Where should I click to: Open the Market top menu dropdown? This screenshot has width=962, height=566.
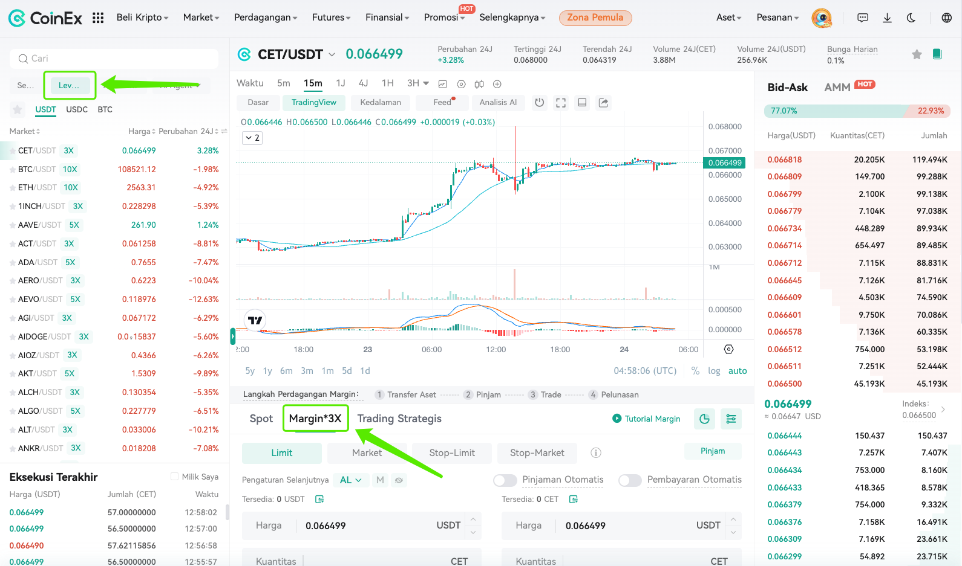(201, 18)
